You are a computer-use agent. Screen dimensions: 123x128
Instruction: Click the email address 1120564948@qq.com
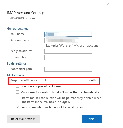(21, 18)
